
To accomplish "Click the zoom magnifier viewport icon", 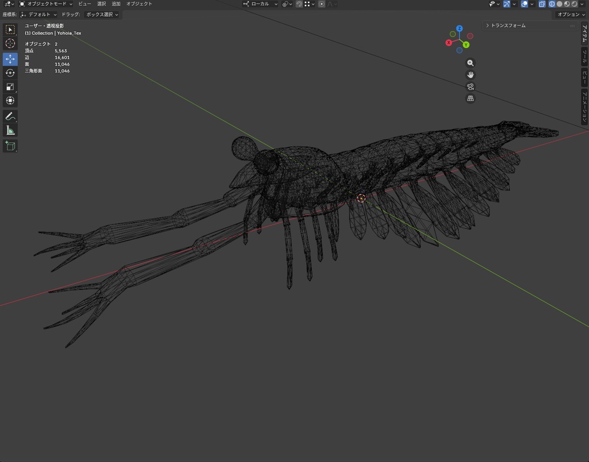I will pos(471,63).
